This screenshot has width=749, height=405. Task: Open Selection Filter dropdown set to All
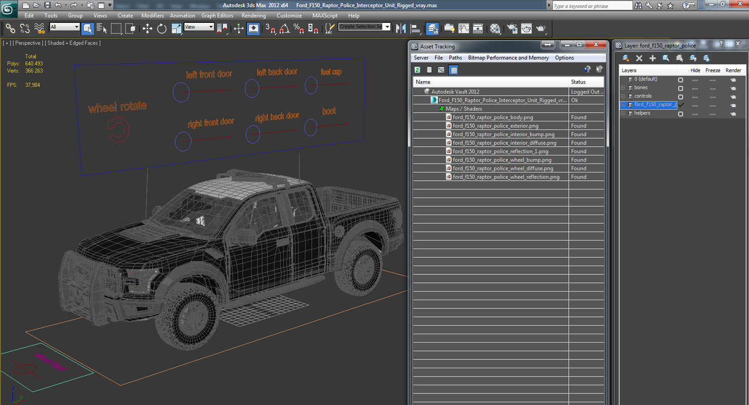tap(65, 27)
